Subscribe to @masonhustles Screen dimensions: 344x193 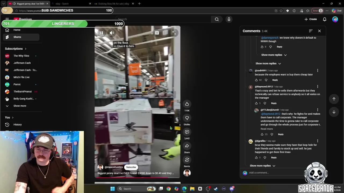[131, 167]
